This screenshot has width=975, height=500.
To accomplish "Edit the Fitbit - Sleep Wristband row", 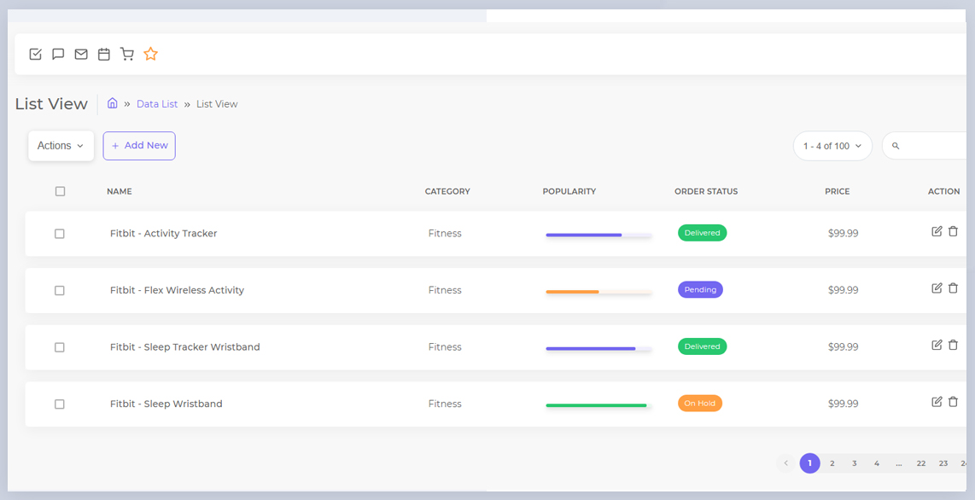I will 937,402.
